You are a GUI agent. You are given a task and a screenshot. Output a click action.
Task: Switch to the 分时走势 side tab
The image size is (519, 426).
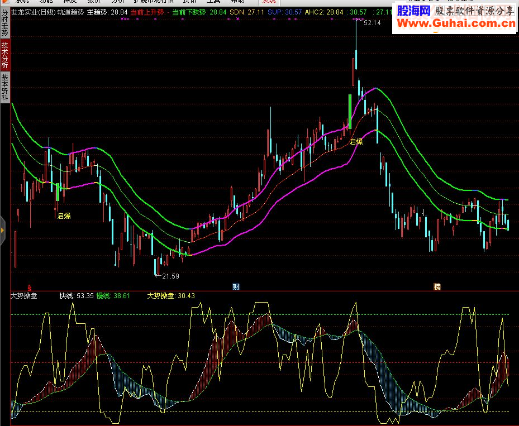tap(5, 23)
